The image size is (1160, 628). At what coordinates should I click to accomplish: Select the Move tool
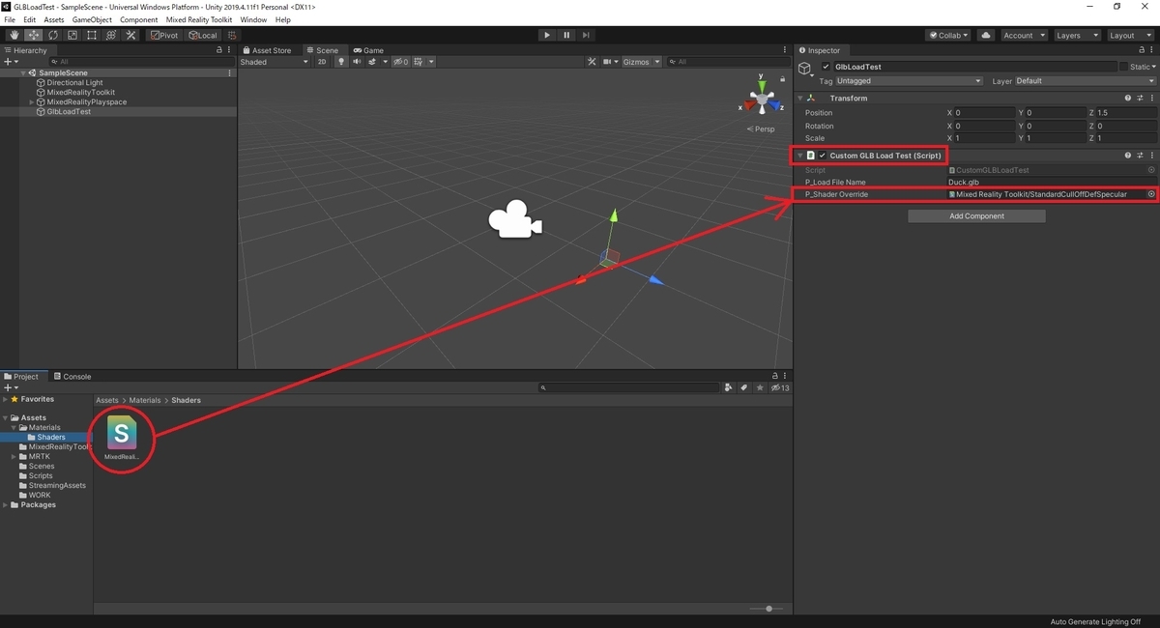click(33, 36)
